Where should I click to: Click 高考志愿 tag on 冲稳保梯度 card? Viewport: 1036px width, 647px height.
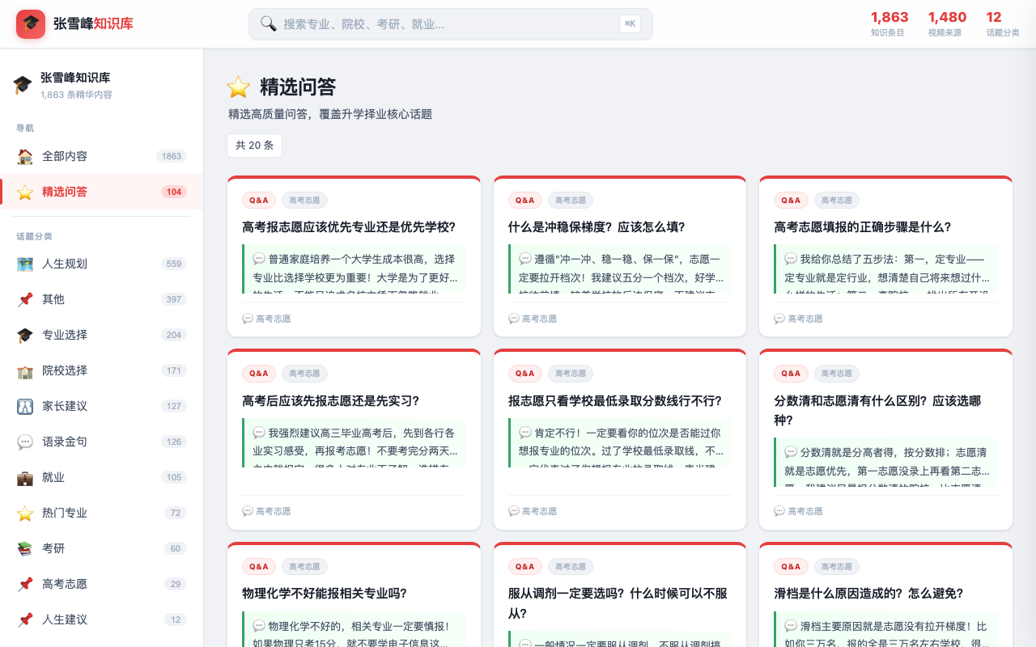pos(571,200)
